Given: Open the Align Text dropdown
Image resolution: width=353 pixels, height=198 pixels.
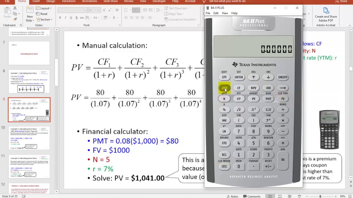Looking at the screenshot, I should (x=174, y=14).
